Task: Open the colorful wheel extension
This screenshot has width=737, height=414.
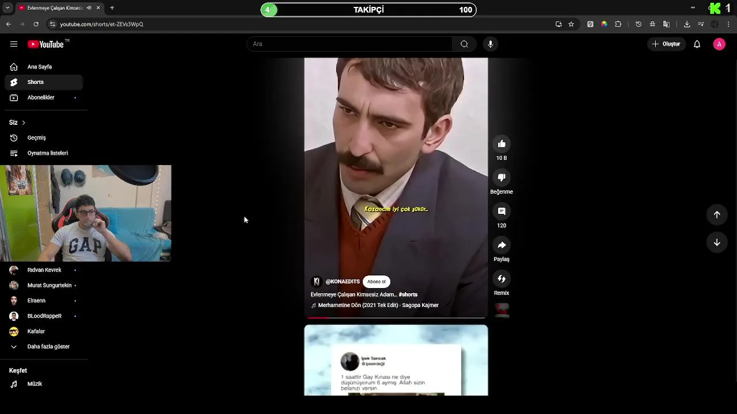Action: coord(604,24)
